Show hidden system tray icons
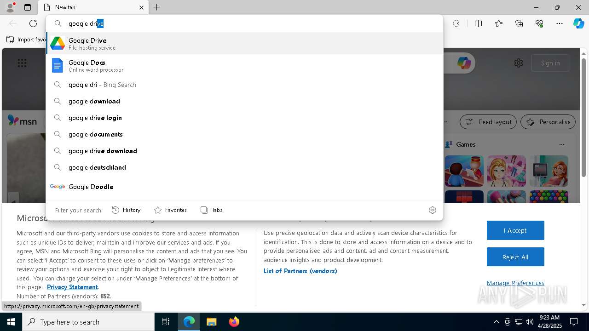This screenshot has height=331, width=589. pyautogui.click(x=496, y=322)
